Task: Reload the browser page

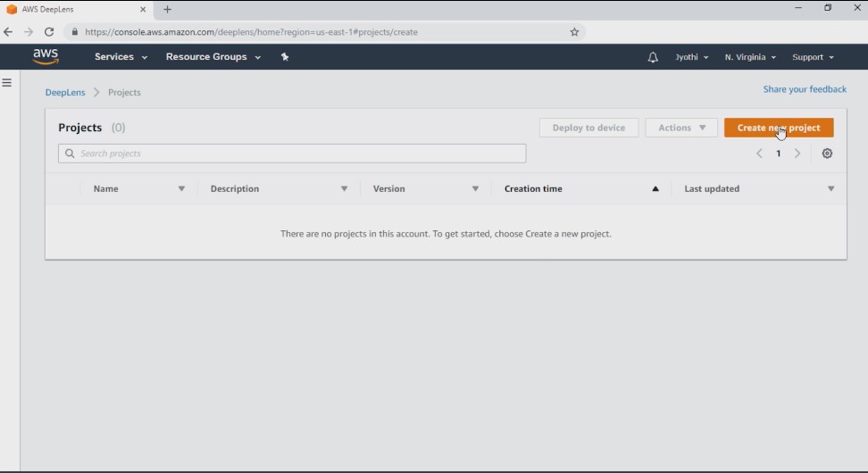Action: [49, 32]
